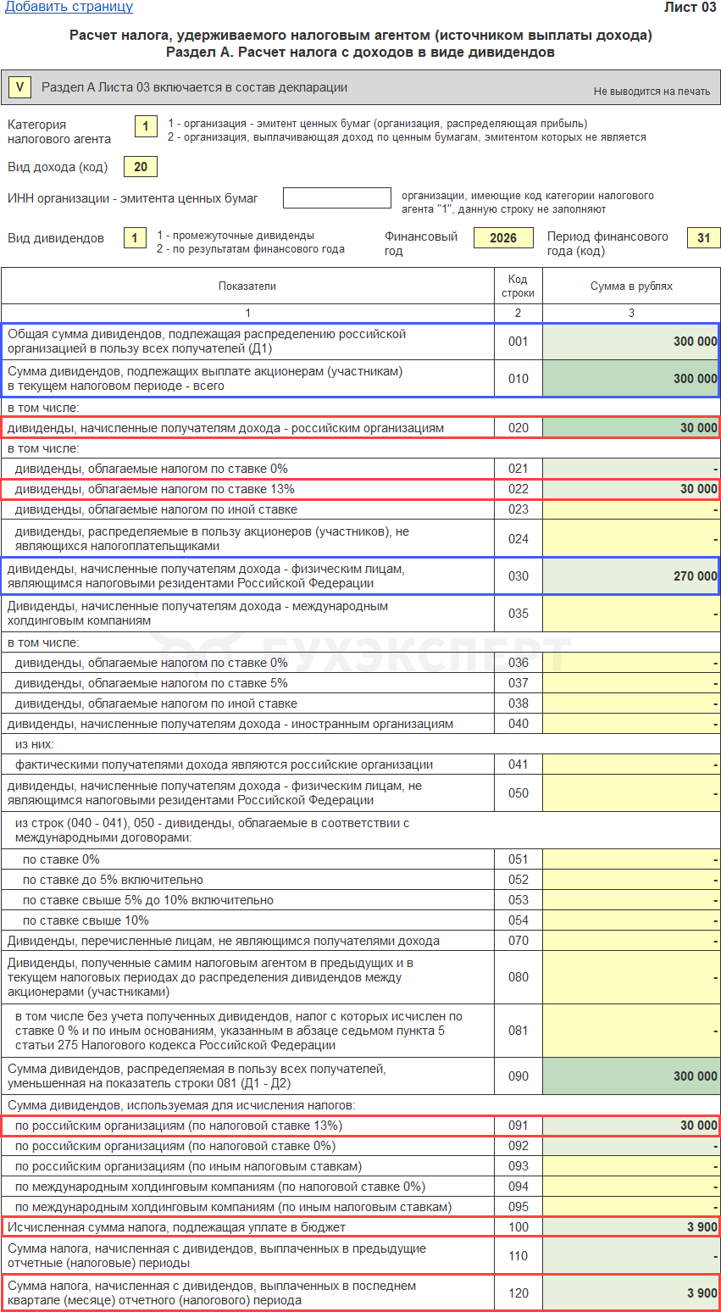Click 'по ставке свыше 10%' row label
The height and width of the screenshot is (1312, 721).
[86, 920]
